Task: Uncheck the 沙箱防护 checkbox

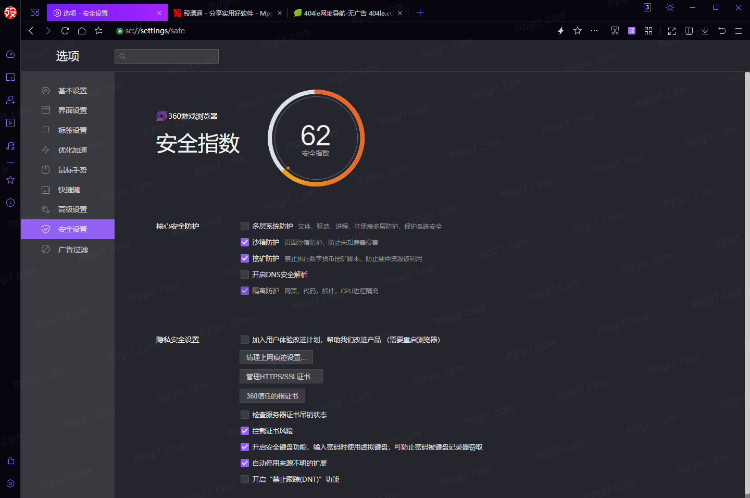Action: pos(245,242)
